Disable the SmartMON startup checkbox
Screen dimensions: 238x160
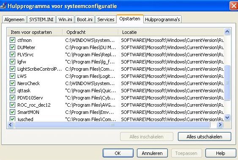pyautogui.click(x=12, y=112)
